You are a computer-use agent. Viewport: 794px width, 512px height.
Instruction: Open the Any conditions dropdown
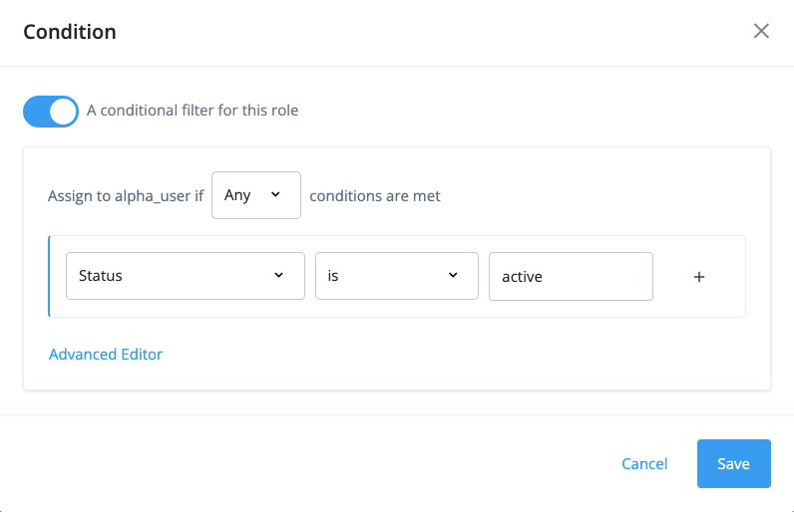click(256, 195)
